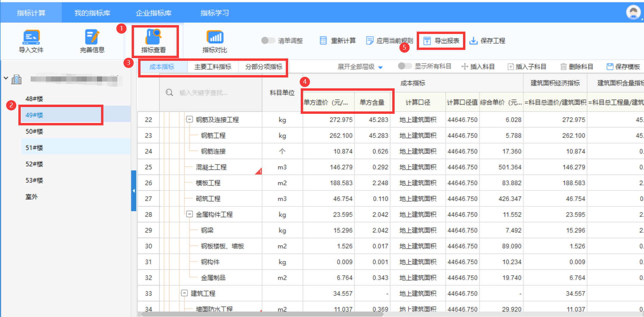Viewport: 644px width, 317px height.
Task: Click the 重新计算 button label
Action: click(343, 41)
